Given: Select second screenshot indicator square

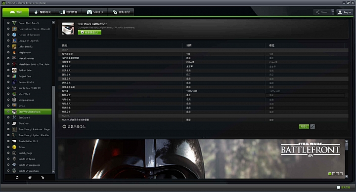Looking at the screenshot, I should click(334, 174).
